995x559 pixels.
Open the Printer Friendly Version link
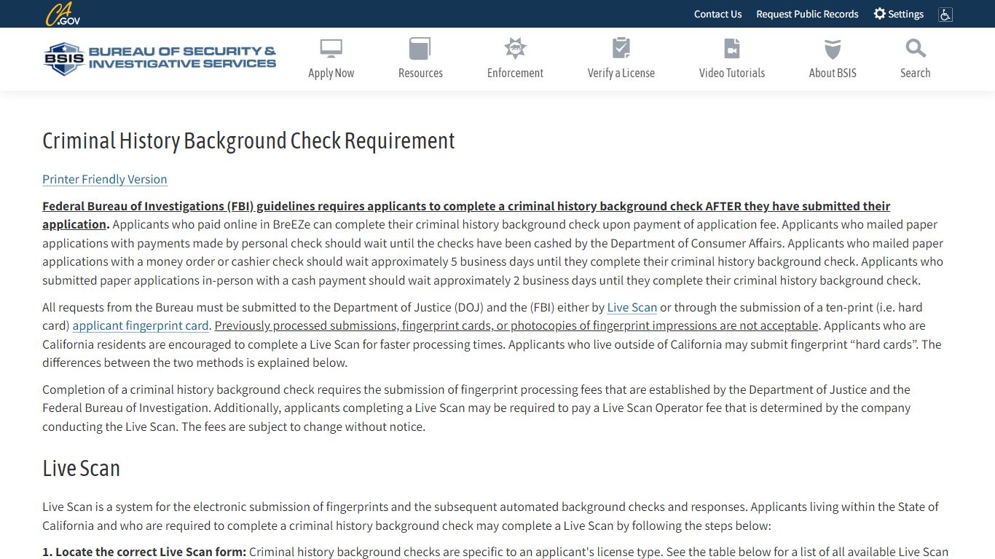pyautogui.click(x=105, y=179)
